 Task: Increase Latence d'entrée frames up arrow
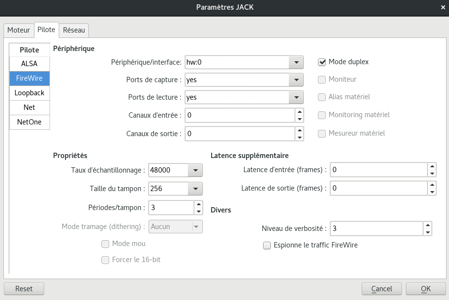[x=432, y=166]
